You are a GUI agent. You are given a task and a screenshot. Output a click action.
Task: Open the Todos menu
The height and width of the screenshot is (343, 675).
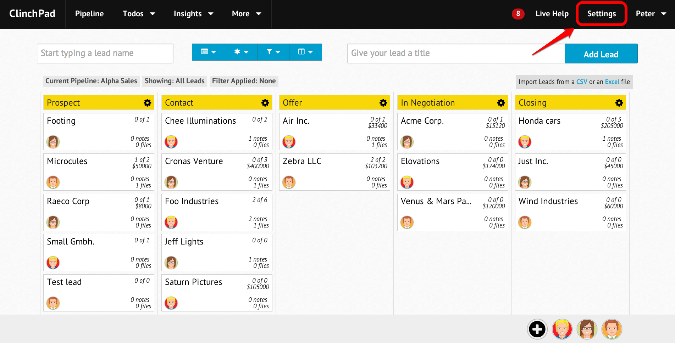click(x=139, y=14)
